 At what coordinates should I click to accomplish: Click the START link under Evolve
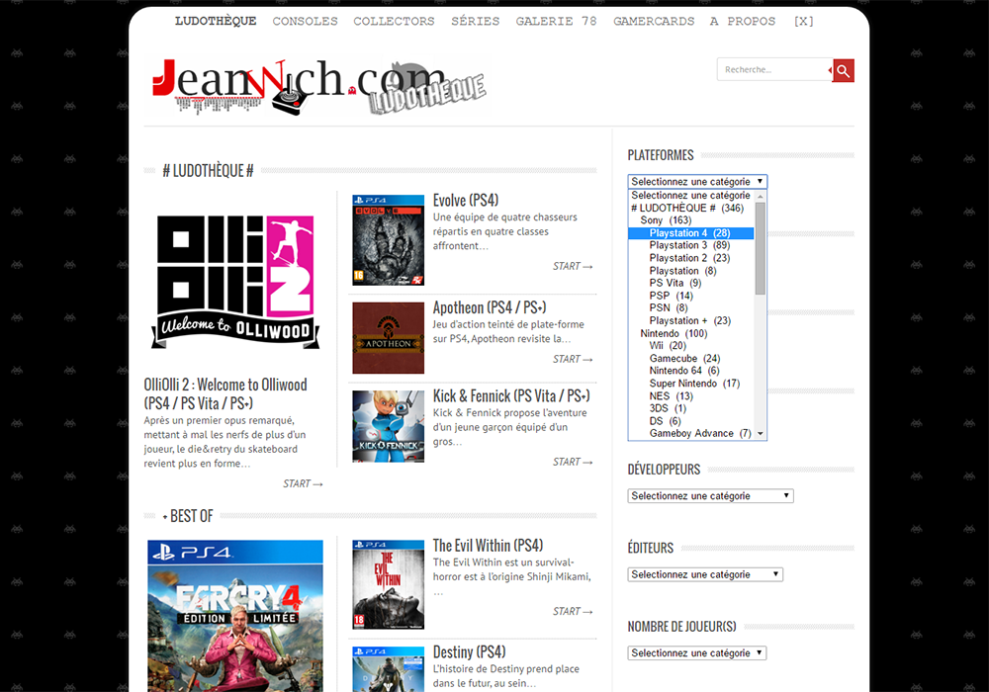point(573,266)
